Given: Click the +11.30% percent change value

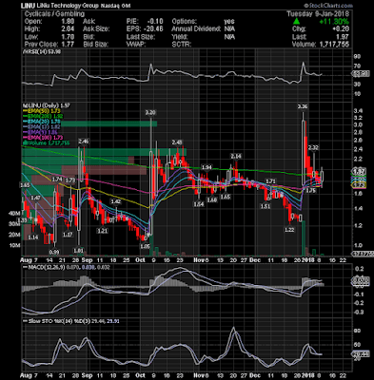Looking at the screenshot, I should click(x=334, y=22).
